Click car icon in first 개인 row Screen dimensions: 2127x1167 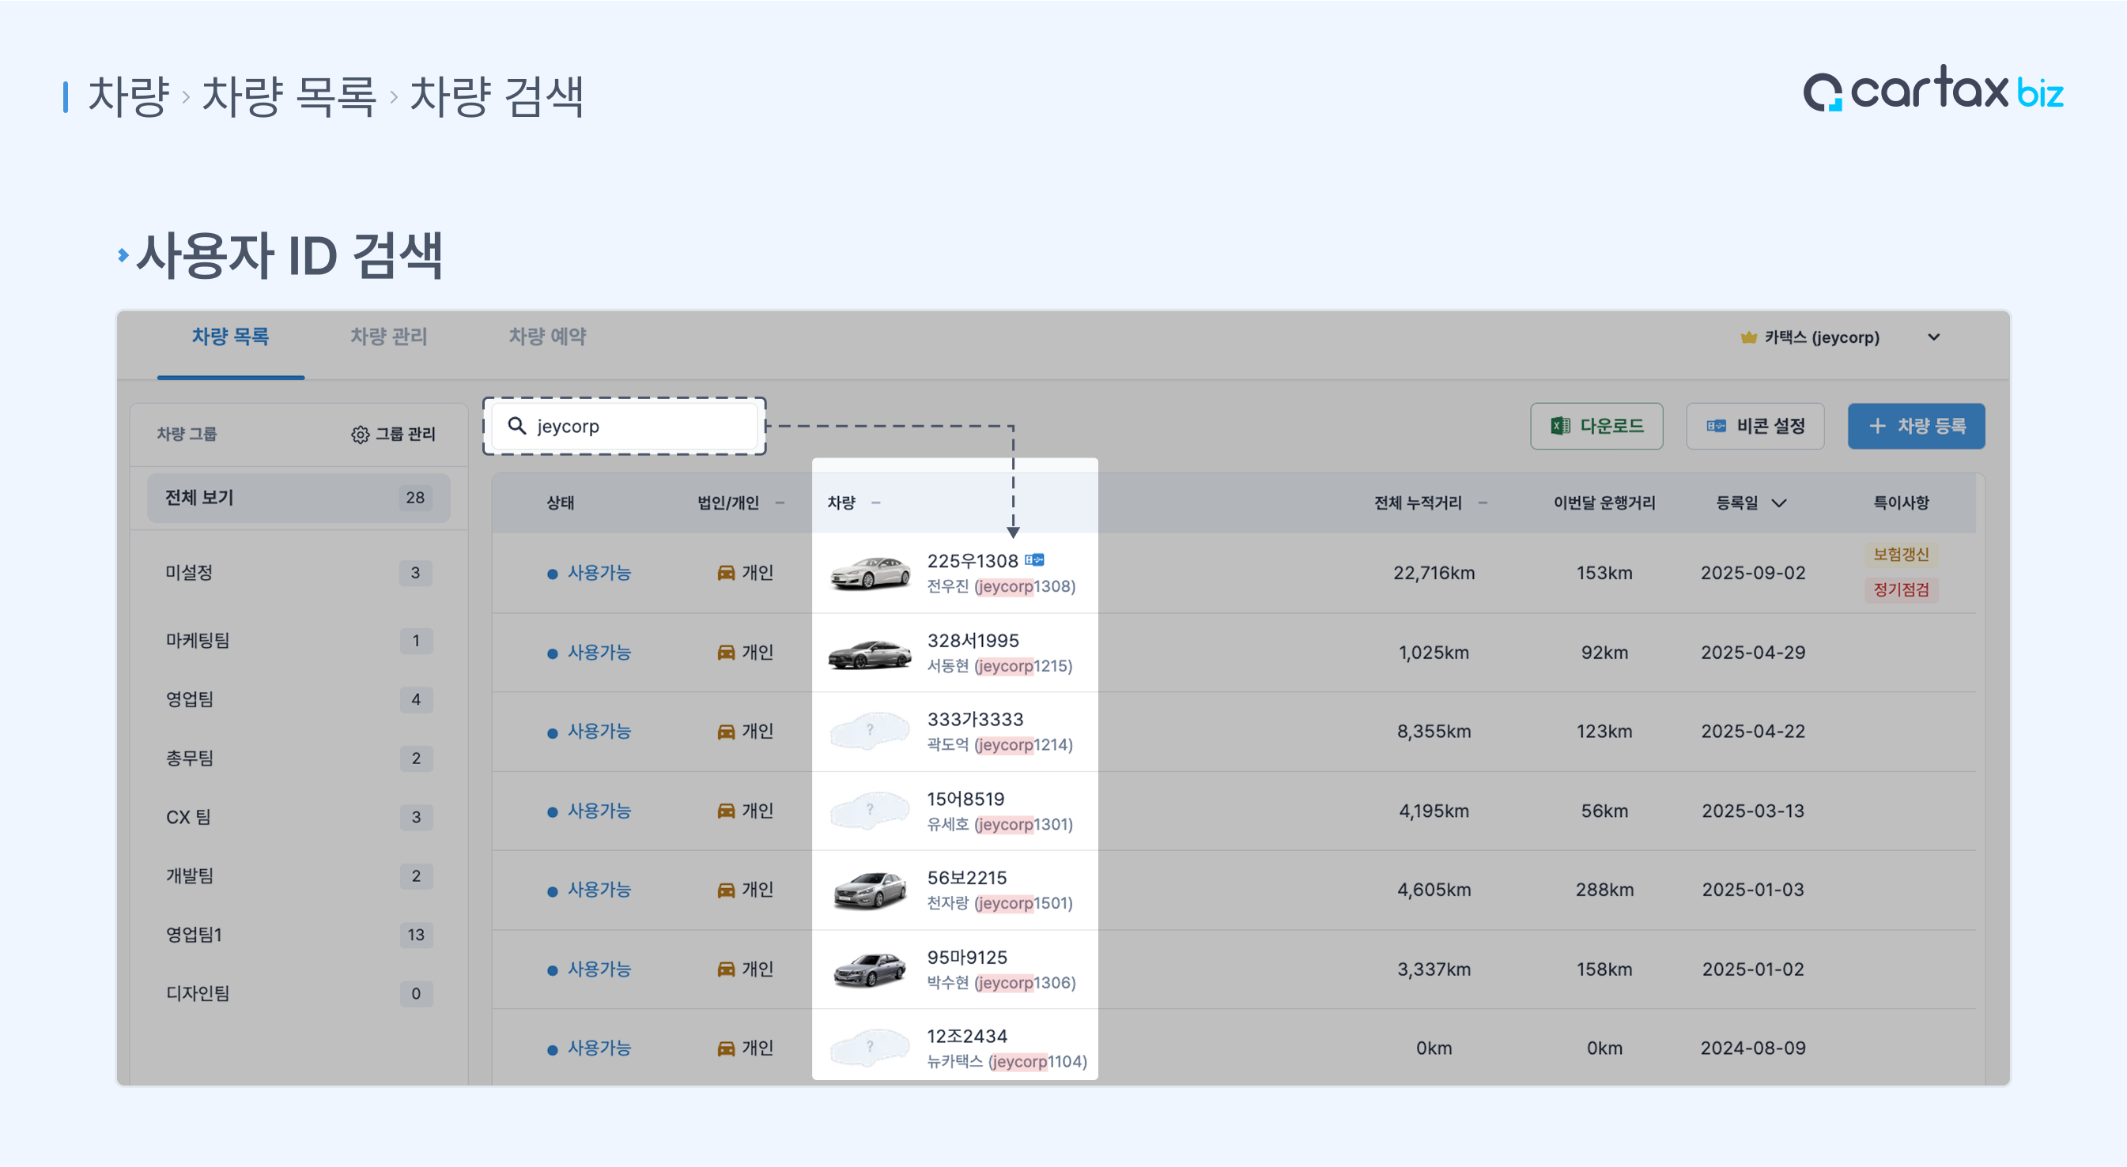click(726, 573)
